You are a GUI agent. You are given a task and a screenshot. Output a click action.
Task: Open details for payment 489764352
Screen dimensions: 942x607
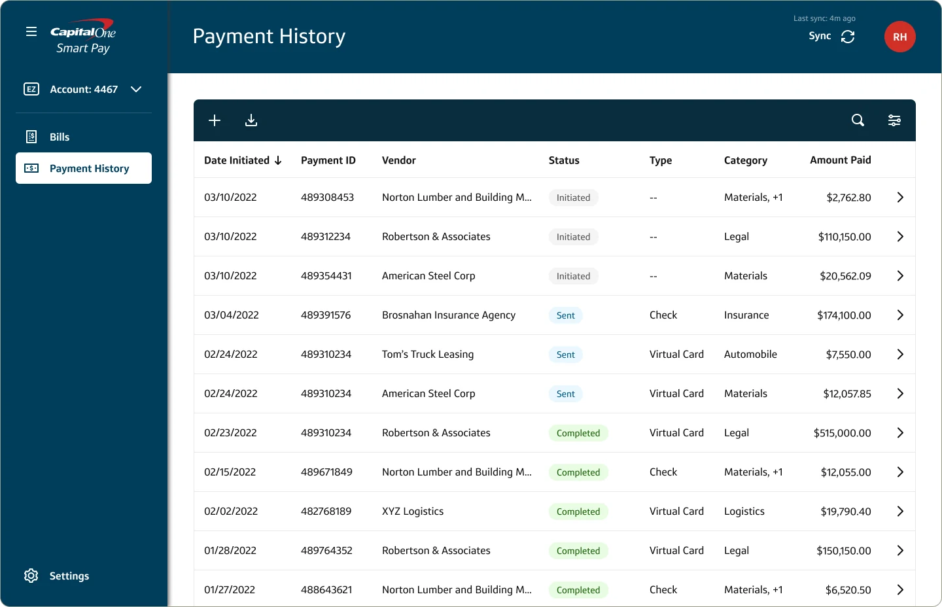[900, 551]
